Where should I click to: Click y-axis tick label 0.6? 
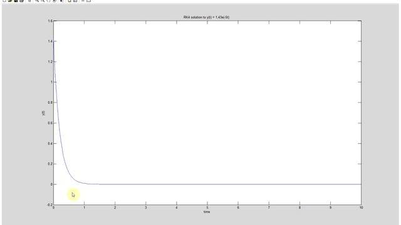click(50, 123)
